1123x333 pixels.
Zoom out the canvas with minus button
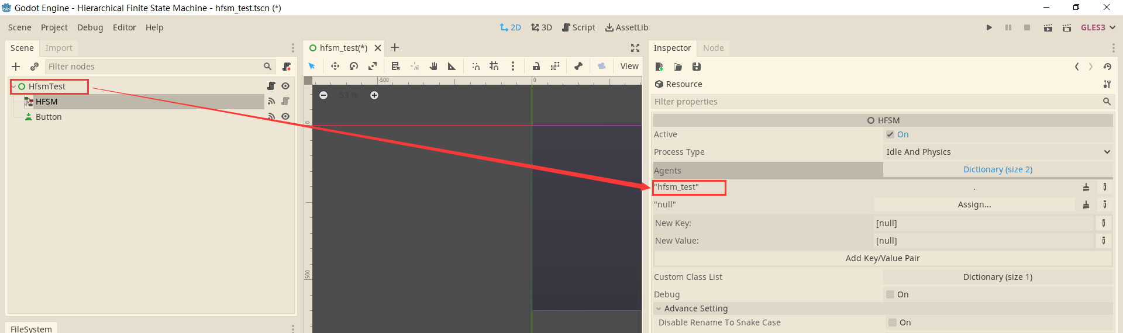pyautogui.click(x=323, y=95)
